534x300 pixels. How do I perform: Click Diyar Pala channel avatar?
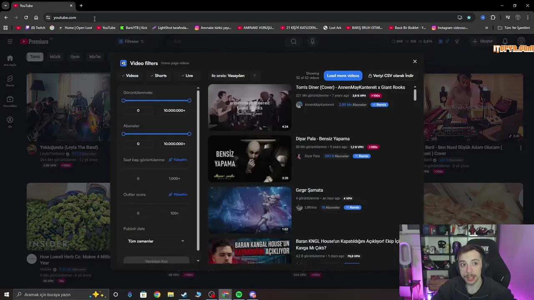point(299,156)
